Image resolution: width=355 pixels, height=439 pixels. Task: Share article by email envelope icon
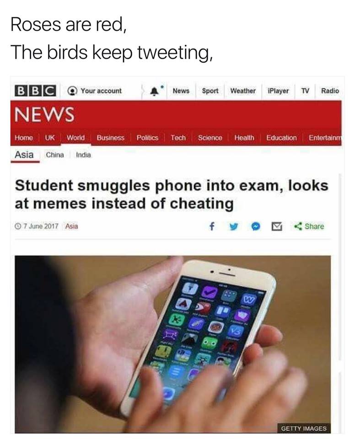click(x=277, y=226)
